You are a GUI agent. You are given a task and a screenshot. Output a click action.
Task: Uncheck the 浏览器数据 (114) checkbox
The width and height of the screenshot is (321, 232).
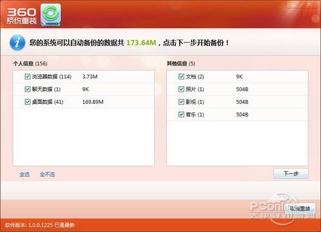tap(28, 76)
